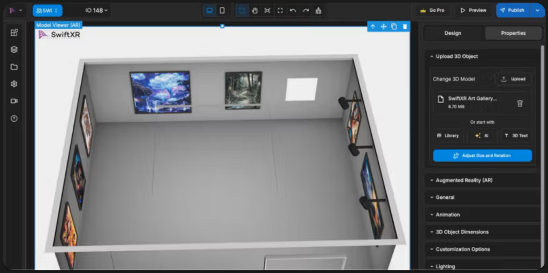The height and width of the screenshot is (273, 548).
Task: Open the dropdown arrow beside Publish
Action: tap(537, 10)
